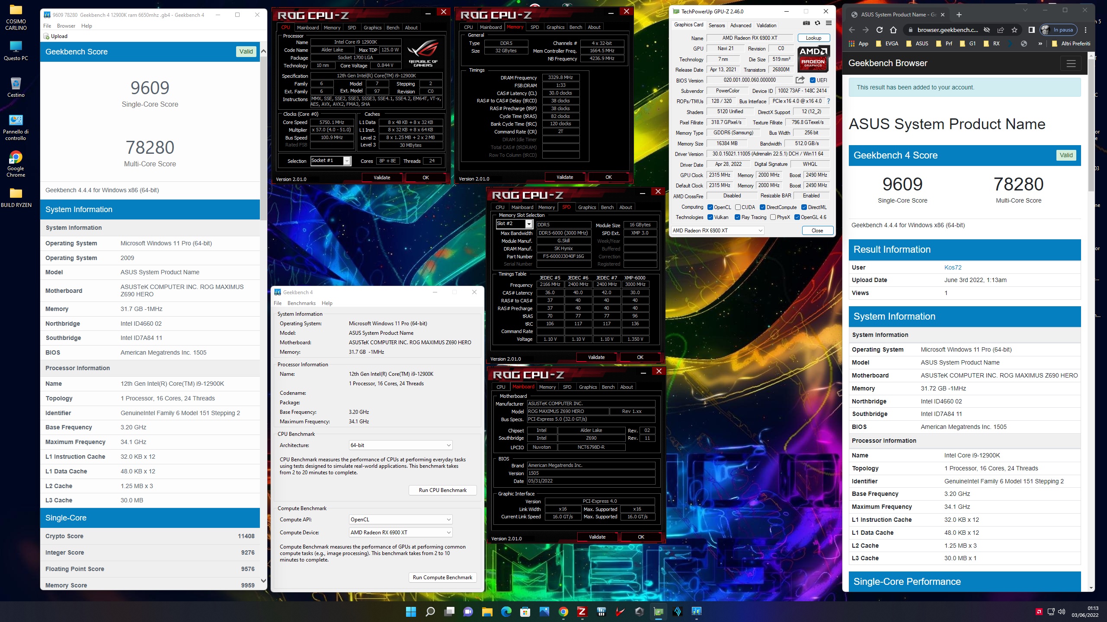1107x622 pixels.
Task: Click the share page icon in address bar
Action: click(1000, 30)
